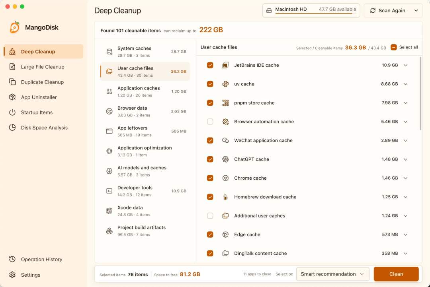
Task: Click the Xcode data hammer icon
Action: pos(109,211)
